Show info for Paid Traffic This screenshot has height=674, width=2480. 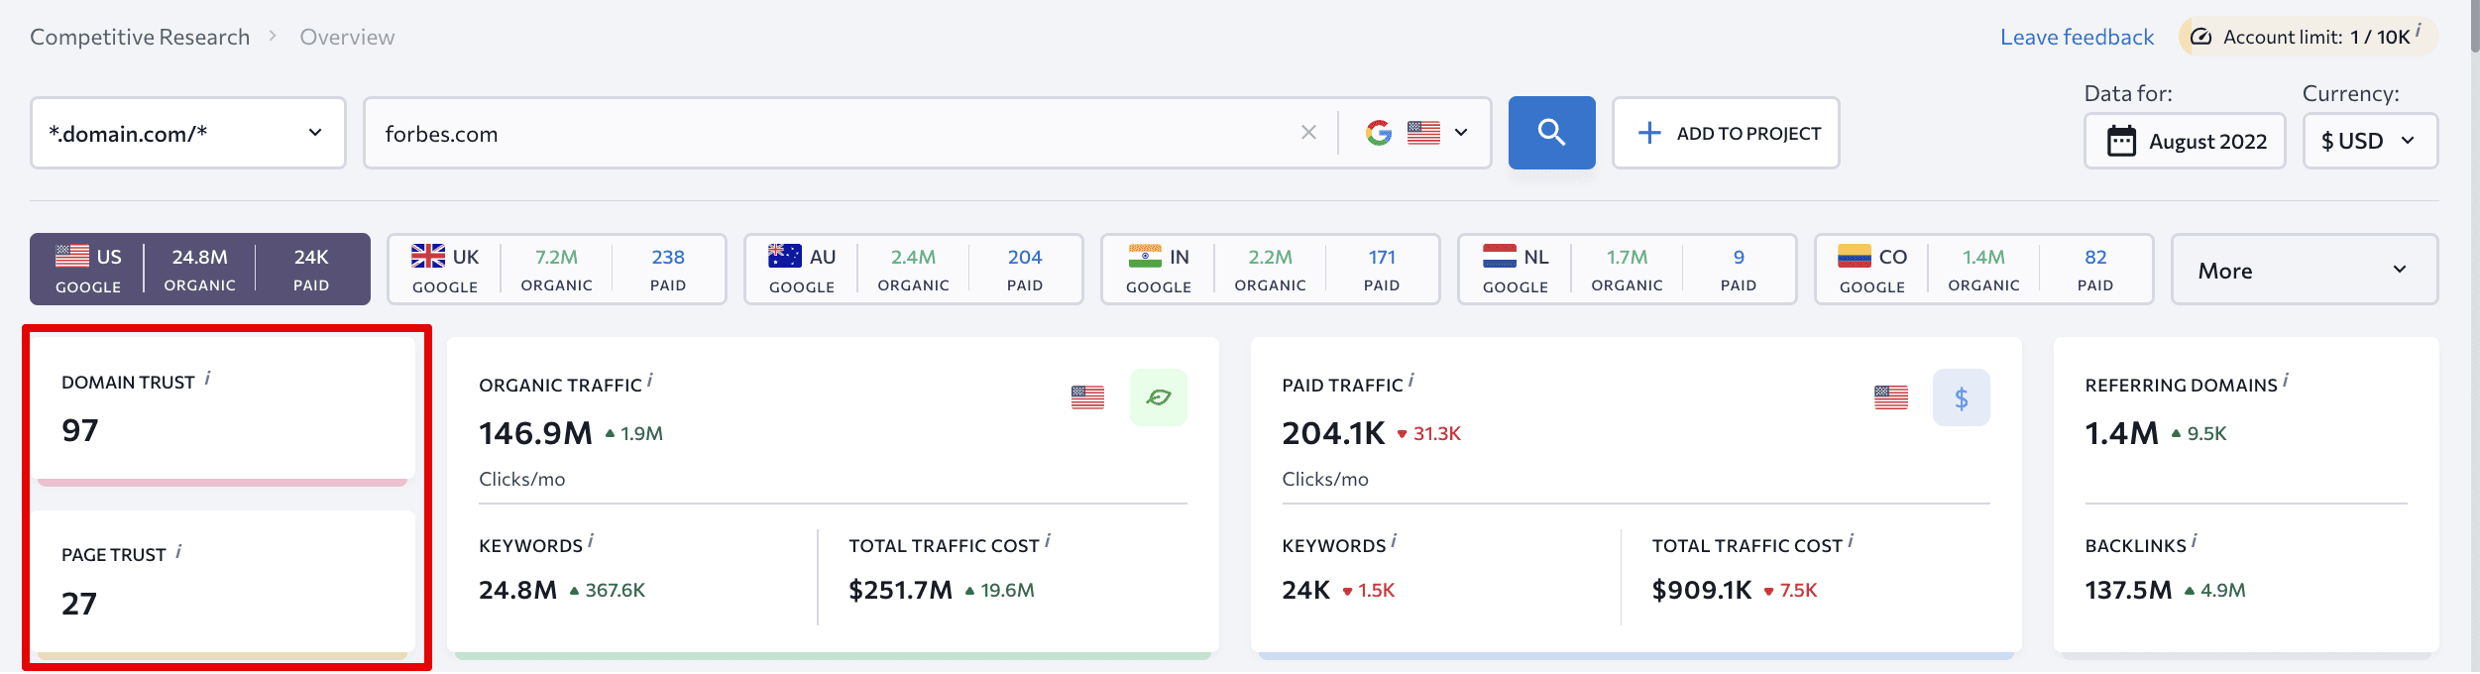tap(1410, 381)
